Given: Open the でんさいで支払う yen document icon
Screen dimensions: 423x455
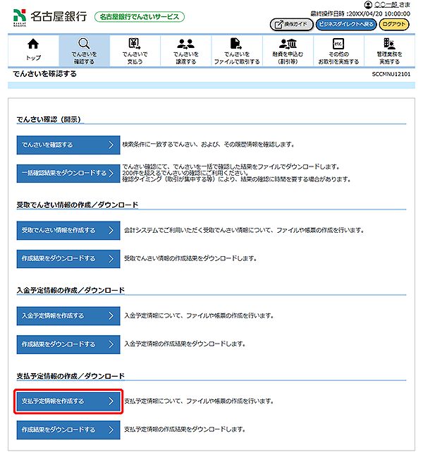Looking at the screenshot, I should [x=134, y=44].
